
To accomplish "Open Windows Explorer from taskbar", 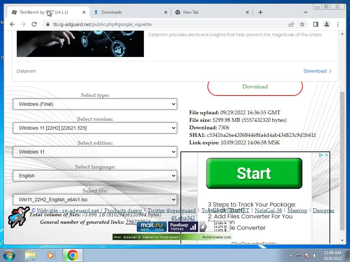I will click(x=30, y=255).
